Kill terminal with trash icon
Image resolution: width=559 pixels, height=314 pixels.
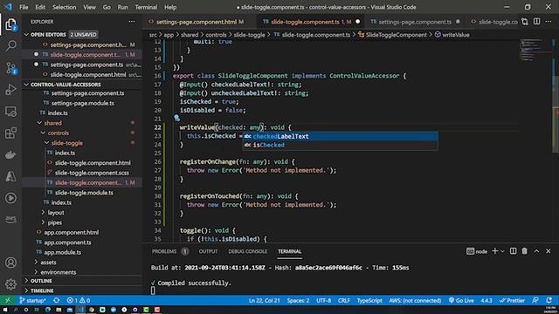(x=525, y=251)
